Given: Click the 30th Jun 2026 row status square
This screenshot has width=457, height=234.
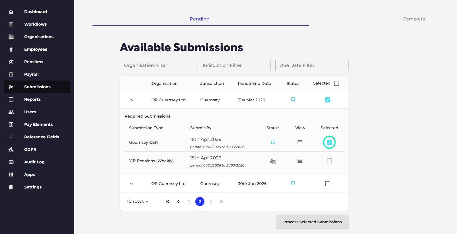Looking at the screenshot, I should click(x=293, y=183).
